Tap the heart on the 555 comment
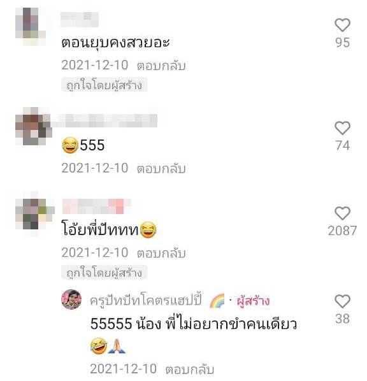This screenshot has height=381, width=367. pyautogui.click(x=342, y=128)
